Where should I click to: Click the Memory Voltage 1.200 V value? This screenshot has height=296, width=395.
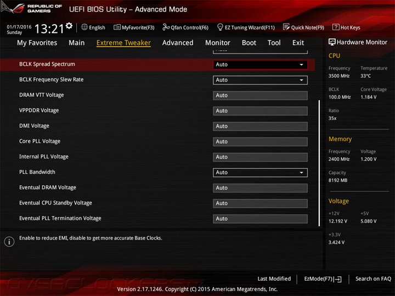[x=368, y=159]
